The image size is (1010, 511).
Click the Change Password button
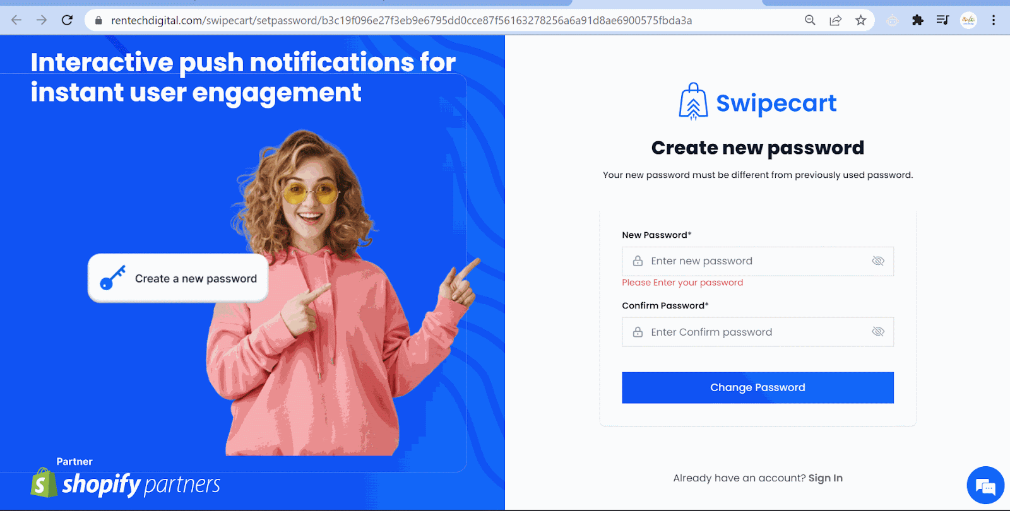coord(757,387)
